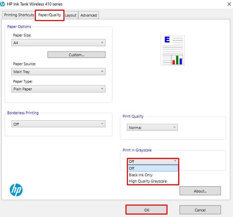The height and width of the screenshot is (217, 233).
Task: Select High Quality Grayscale option
Action: [153, 181]
